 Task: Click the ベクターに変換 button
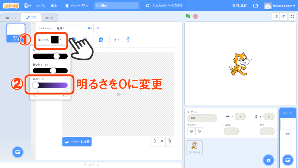(77, 142)
